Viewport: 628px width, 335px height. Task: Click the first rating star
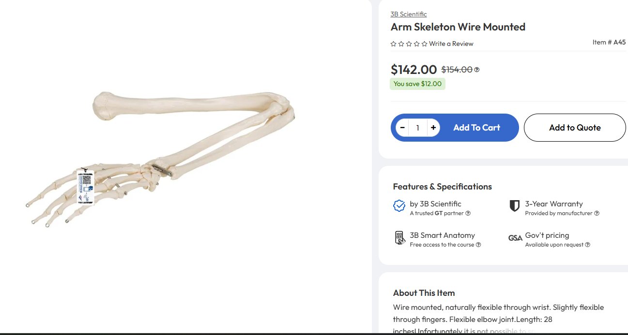(394, 44)
